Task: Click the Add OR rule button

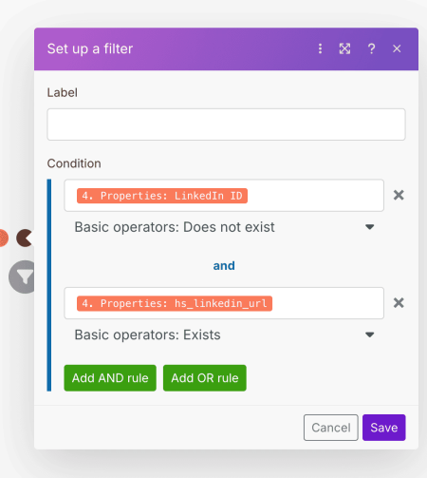Action: pos(205,378)
